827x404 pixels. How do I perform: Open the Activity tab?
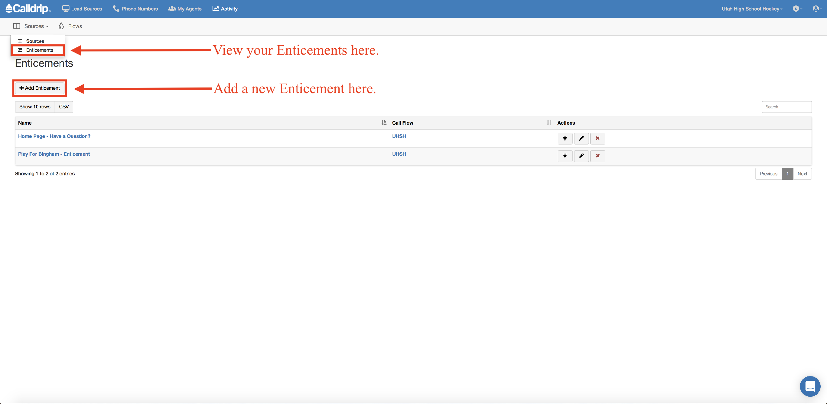[225, 9]
